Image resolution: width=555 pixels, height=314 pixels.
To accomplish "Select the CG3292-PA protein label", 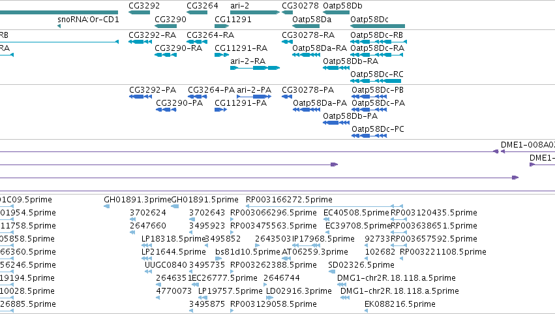I will (153, 90).
